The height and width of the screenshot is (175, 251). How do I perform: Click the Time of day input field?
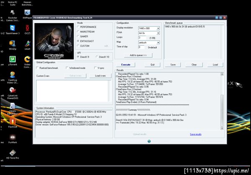point(141,47)
